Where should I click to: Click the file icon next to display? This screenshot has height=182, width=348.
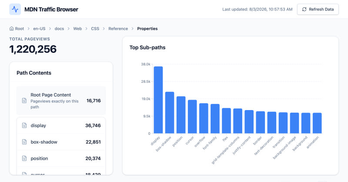pyautogui.click(x=24, y=125)
